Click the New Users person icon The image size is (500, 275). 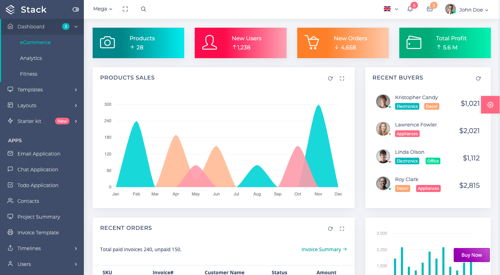click(209, 42)
